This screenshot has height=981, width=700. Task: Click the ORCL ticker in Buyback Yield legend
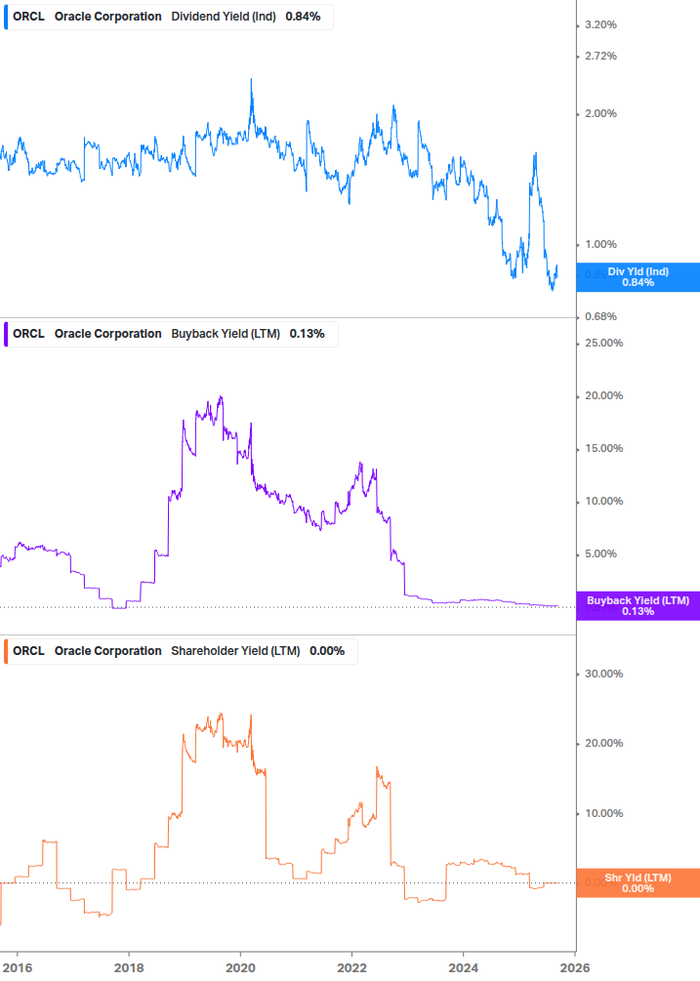click(x=28, y=334)
